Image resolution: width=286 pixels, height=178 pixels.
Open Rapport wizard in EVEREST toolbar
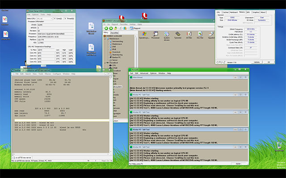click(x=135, y=28)
